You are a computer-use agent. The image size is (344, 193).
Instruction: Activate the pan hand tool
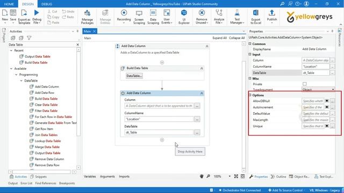202,176
